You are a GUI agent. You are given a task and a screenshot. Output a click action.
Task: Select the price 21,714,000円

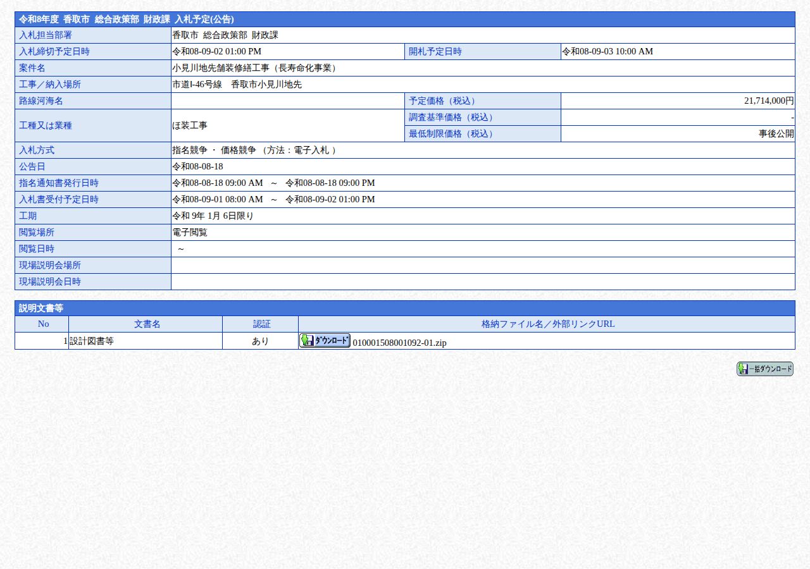click(x=769, y=101)
